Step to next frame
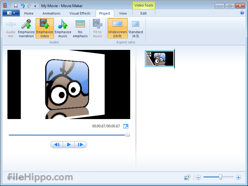This screenshot has width=248, height=186. [x=81, y=144]
